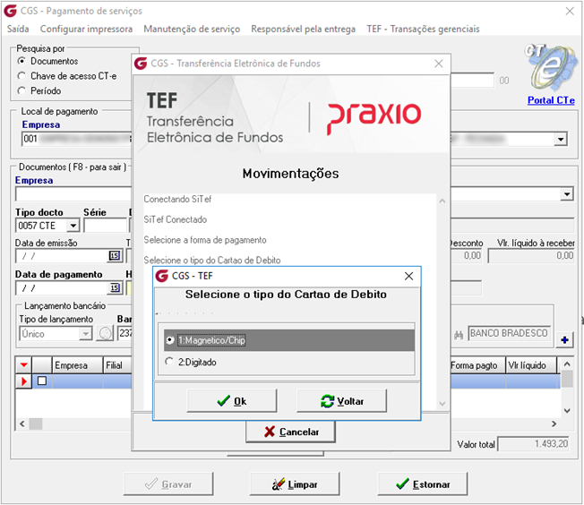Open the Portal CTe link
This screenshot has height=505, width=584.
click(551, 100)
